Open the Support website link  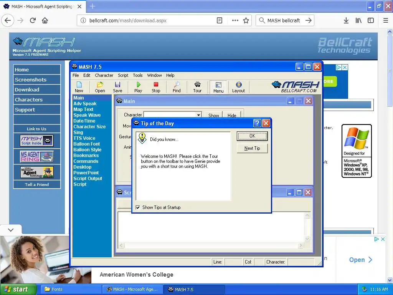pos(37,109)
